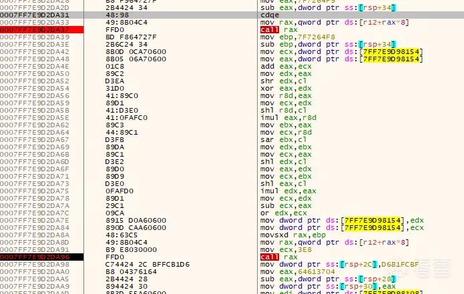Click address 00007FF7E9D2DA33
Image resolution: width=464 pixels, height=294 pixels.
click(35, 22)
